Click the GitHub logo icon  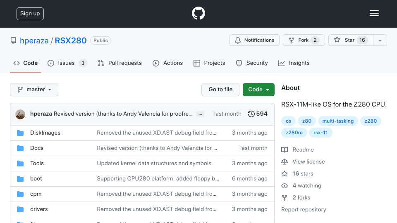coord(198,13)
